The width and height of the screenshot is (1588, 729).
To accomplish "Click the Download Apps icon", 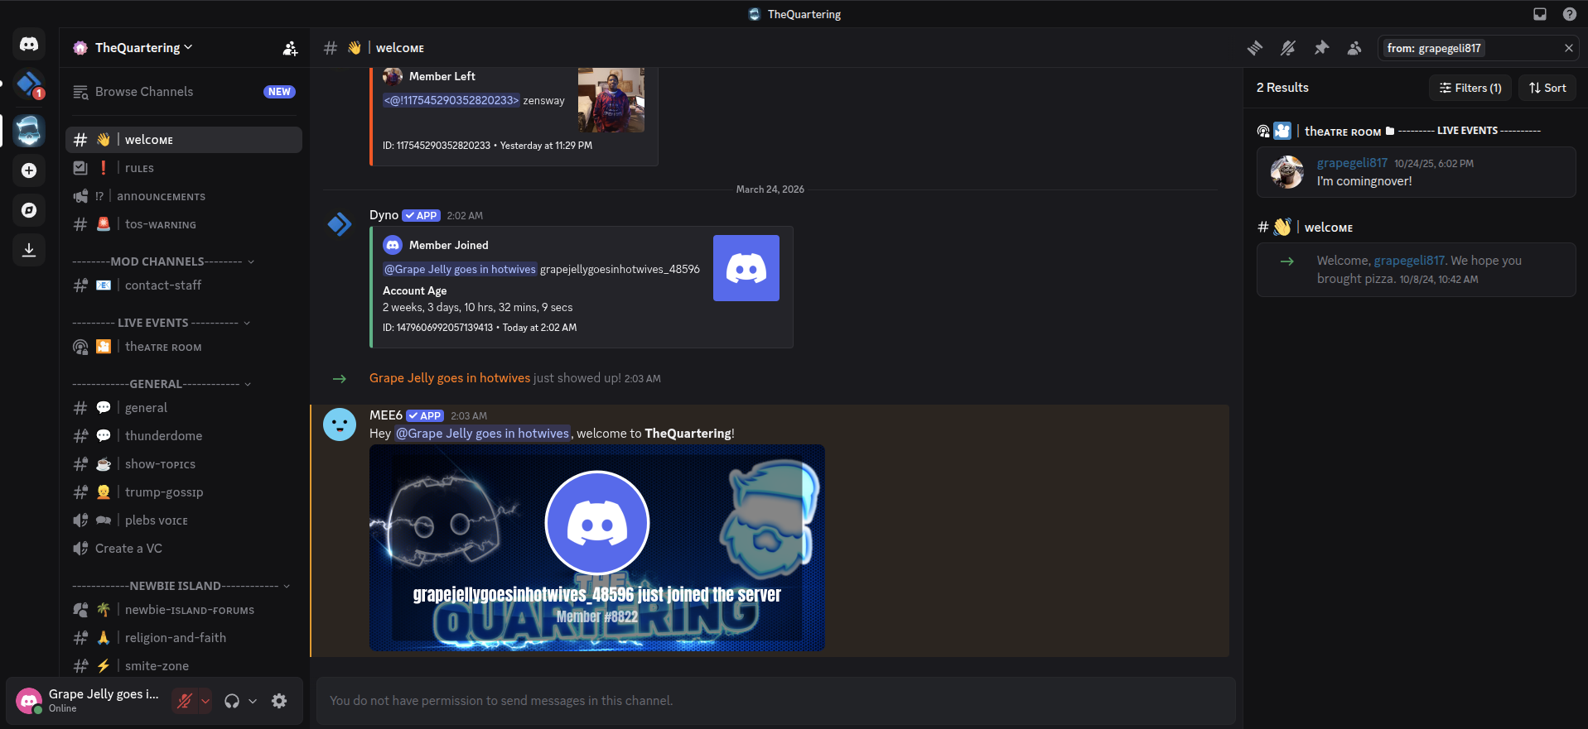I will click(29, 250).
